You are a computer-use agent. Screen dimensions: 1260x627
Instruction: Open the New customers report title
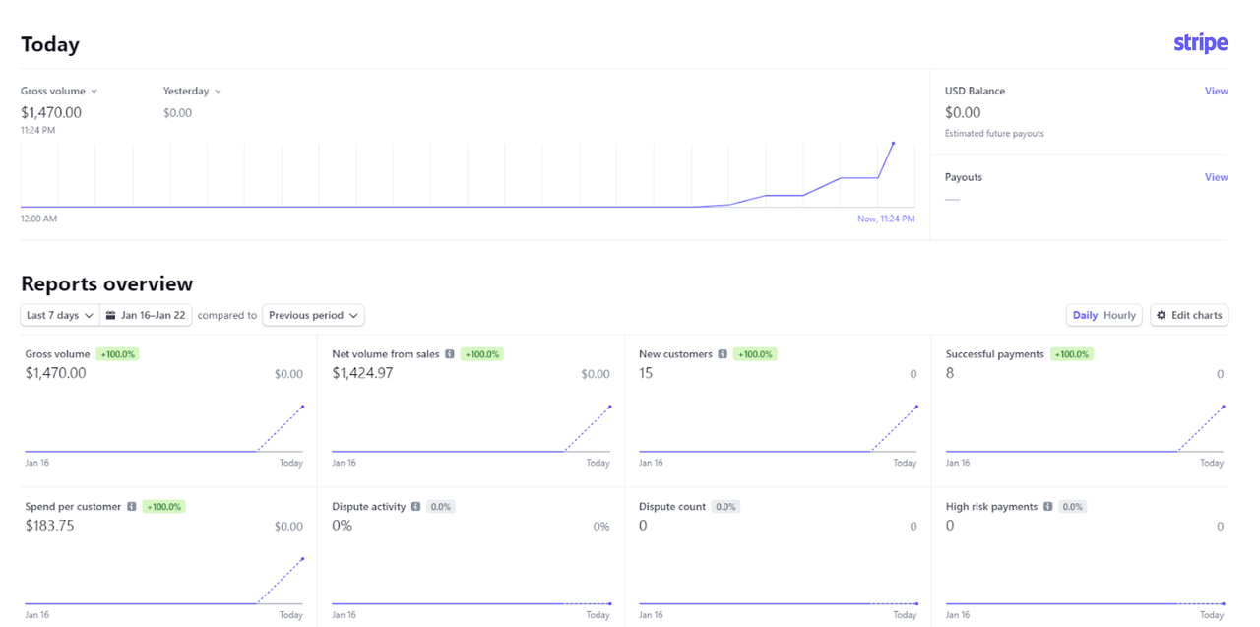coord(675,354)
